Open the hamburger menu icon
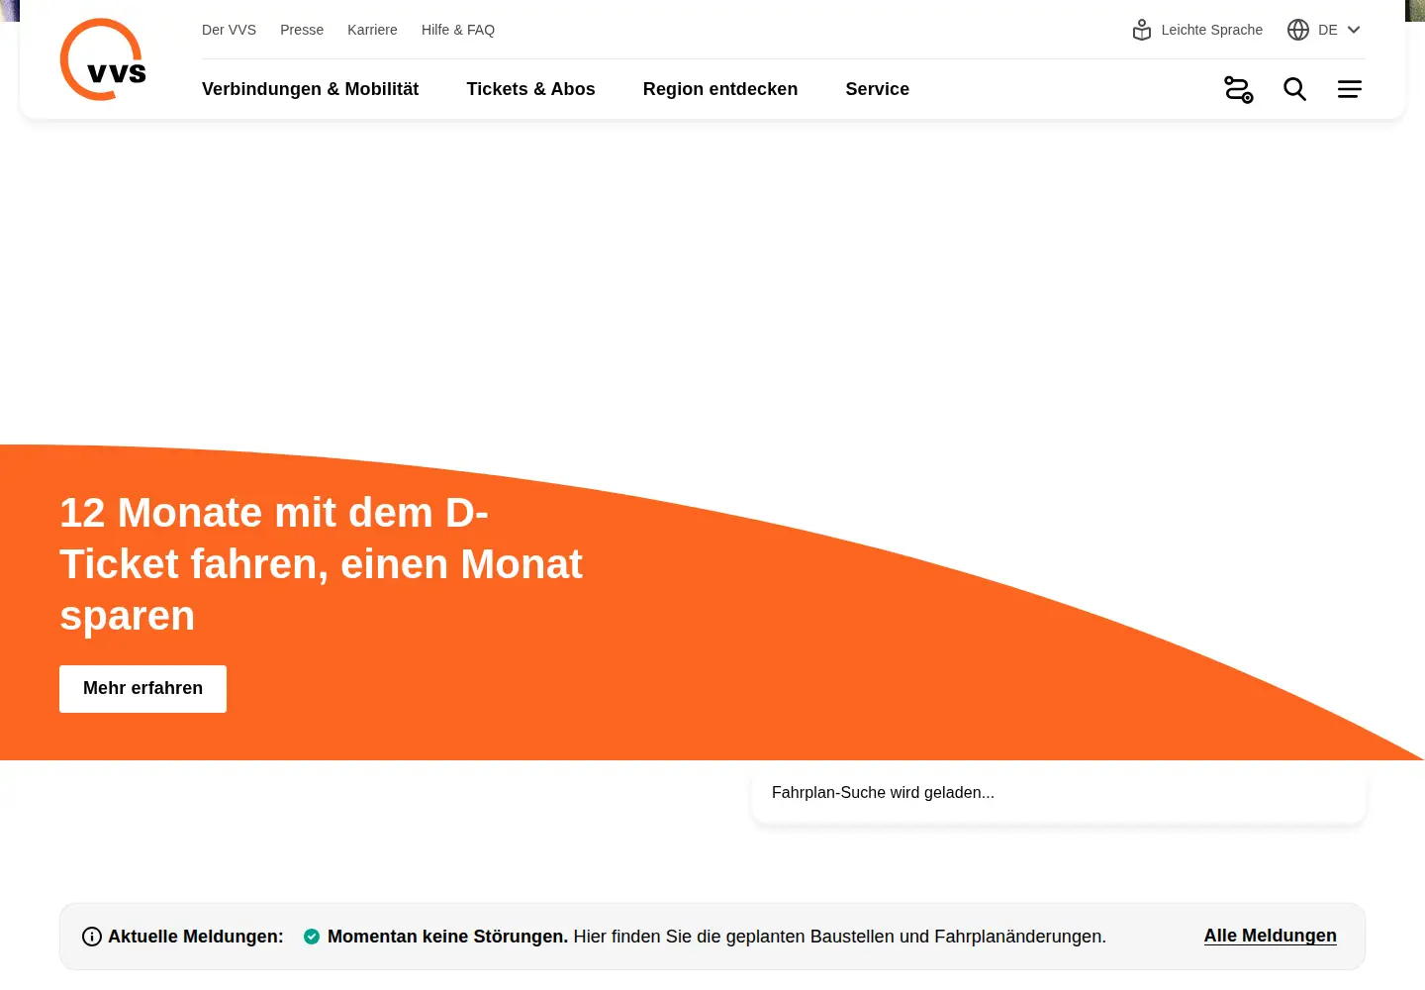The height and width of the screenshot is (990, 1425). (x=1350, y=89)
